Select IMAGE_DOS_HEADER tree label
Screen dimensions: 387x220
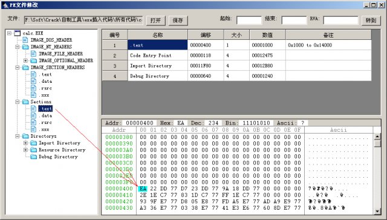pos(51,40)
